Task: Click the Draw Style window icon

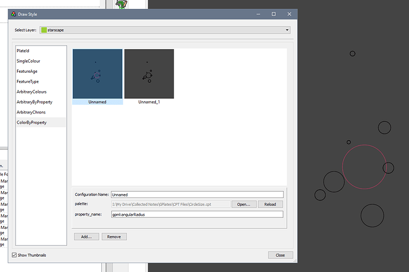Action: (14, 14)
